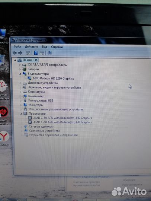This screenshot has height=201, width=151.
Task: Expand the Дисковые устройства node
Action: tap(20, 83)
